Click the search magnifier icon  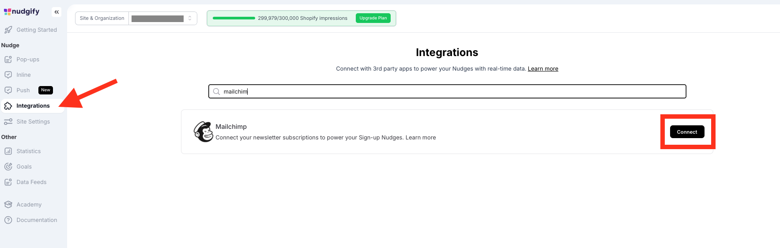coord(216,92)
